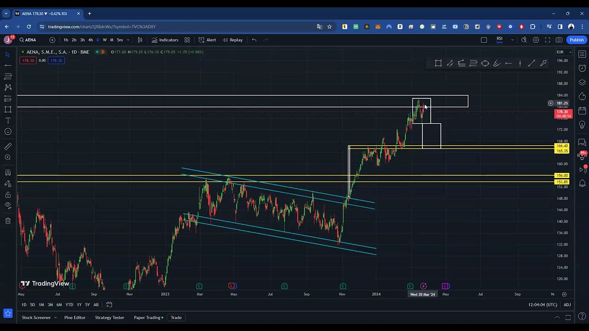This screenshot has height=331, width=589.
Task: Select the rectangle tool in favorites toolbar
Action: (438, 63)
